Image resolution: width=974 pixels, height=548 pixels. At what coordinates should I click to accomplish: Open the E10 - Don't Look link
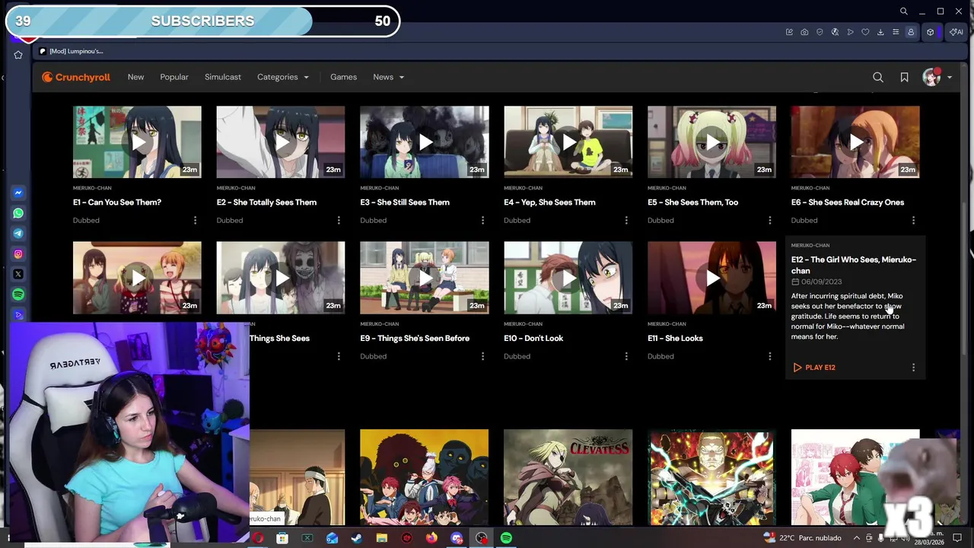[533, 338]
